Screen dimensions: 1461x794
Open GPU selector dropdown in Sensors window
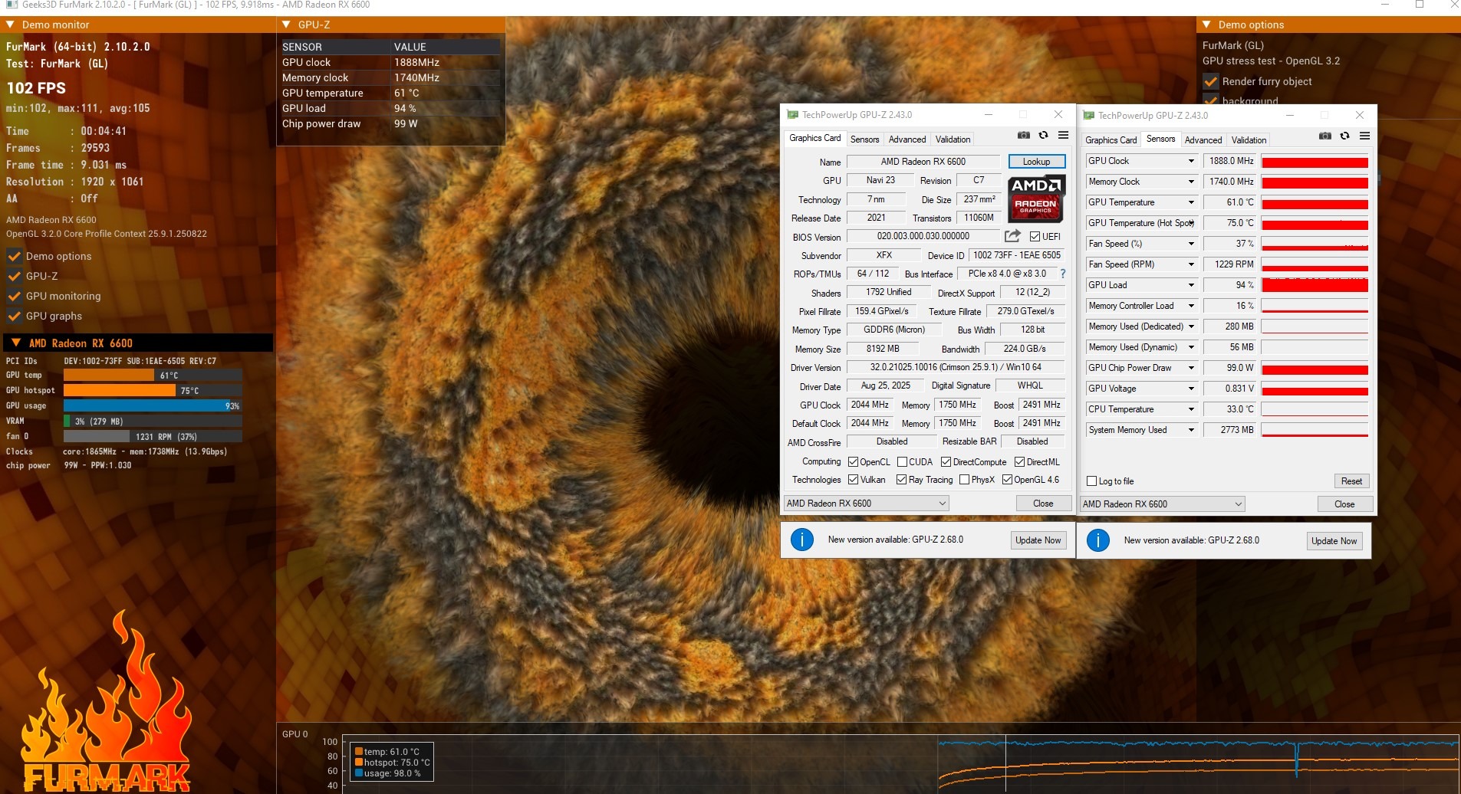click(1162, 504)
